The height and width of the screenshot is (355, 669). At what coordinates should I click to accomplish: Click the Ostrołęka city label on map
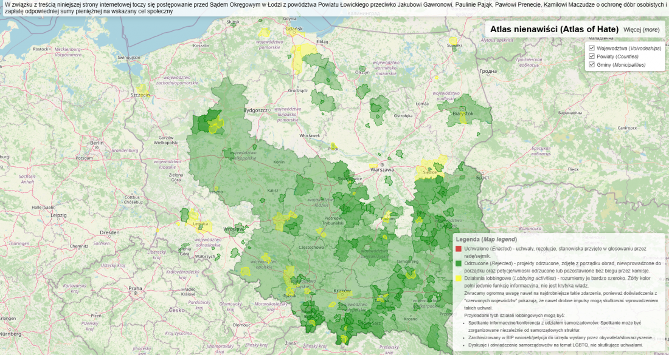tap(403, 116)
